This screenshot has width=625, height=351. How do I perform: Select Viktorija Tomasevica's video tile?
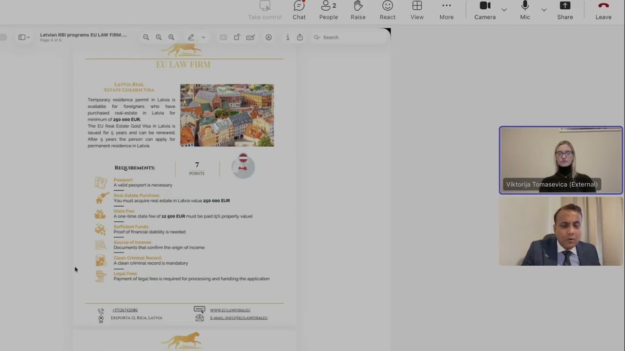pos(561,160)
